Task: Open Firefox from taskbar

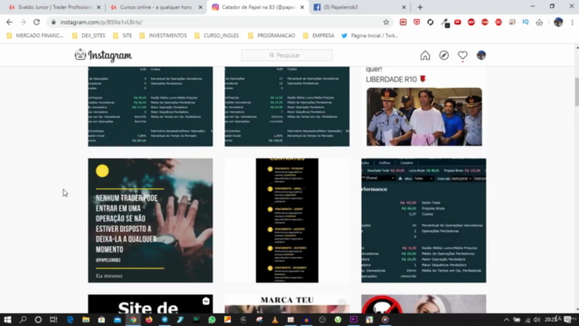Action: pos(148,320)
